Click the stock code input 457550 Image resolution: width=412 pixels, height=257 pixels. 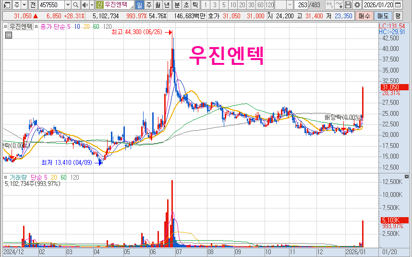pyautogui.click(x=52, y=5)
